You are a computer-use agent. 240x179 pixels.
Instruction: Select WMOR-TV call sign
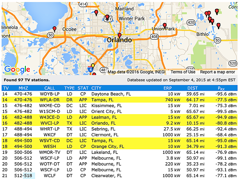click(49, 152)
